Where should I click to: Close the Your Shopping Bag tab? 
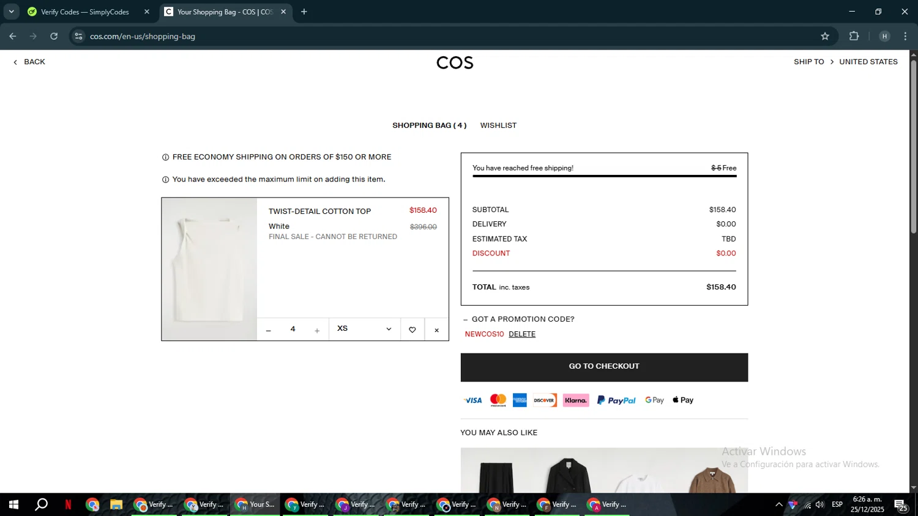[283, 12]
